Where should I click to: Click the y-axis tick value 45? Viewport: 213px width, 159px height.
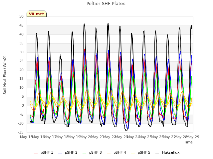21,25
